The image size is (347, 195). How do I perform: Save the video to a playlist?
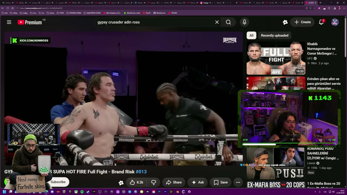pyautogui.click(x=221, y=182)
